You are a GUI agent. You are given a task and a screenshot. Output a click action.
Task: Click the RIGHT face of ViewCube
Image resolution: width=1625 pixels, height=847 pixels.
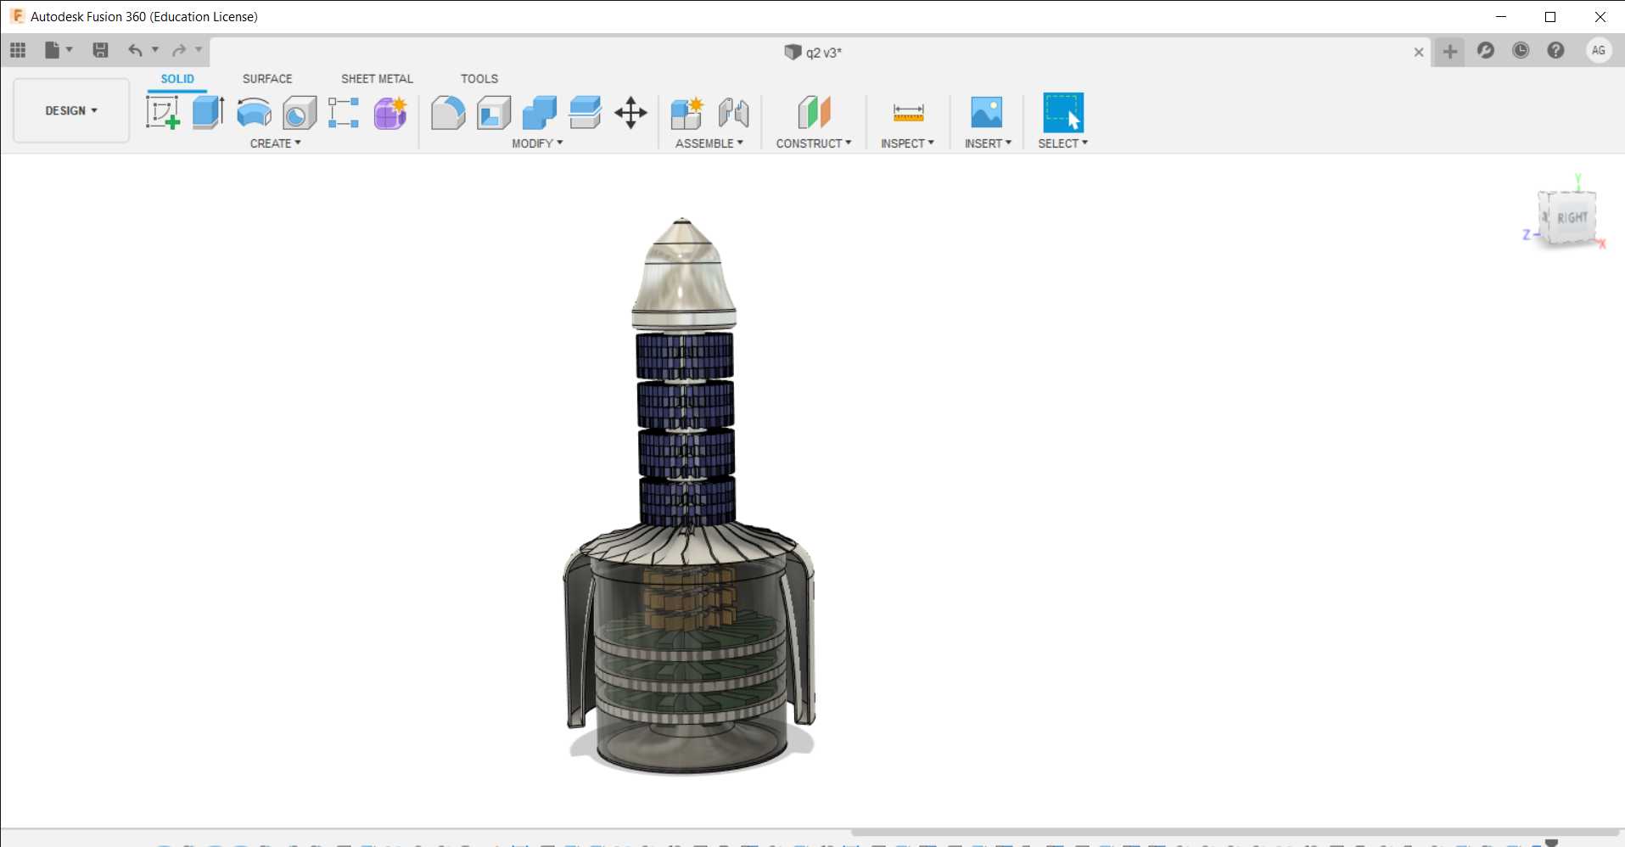pos(1572,218)
